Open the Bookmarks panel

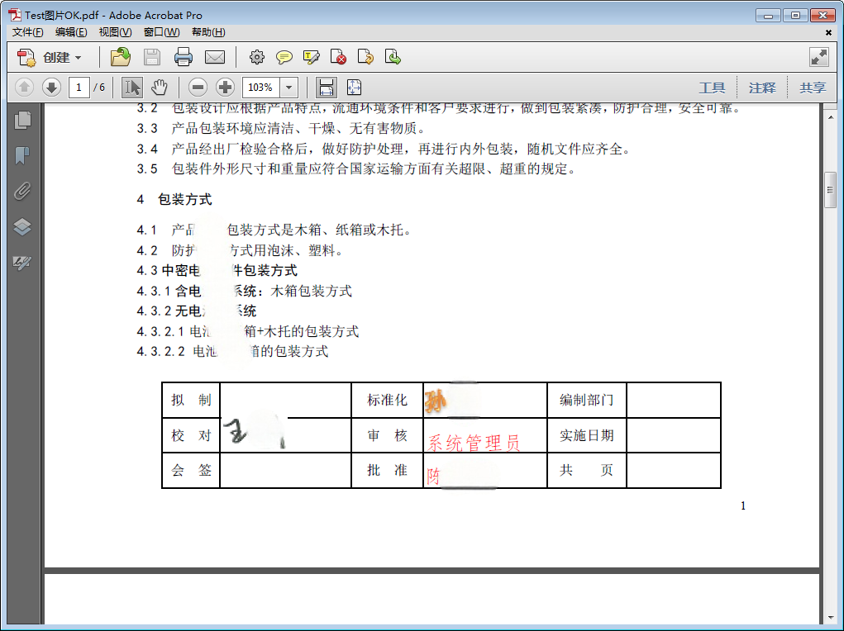tap(23, 155)
